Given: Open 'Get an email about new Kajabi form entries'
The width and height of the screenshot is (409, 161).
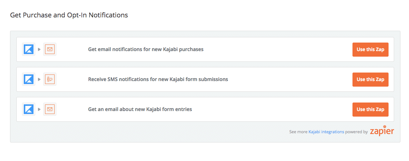Looking at the screenshot, I should pyautogui.click(x=140, y=109).
